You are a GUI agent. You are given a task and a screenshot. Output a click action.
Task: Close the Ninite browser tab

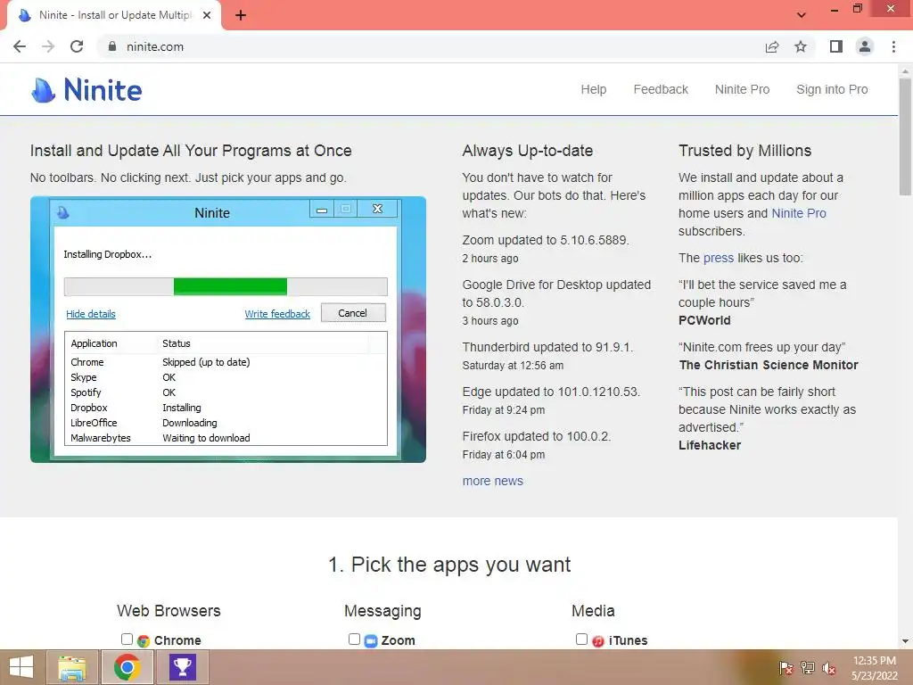(x=207, y=15)
